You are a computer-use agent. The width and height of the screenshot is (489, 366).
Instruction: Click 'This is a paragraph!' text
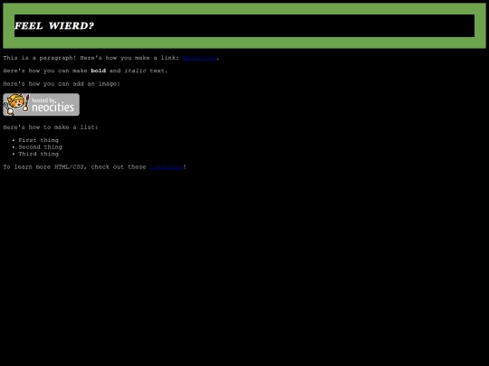point(40,58)
